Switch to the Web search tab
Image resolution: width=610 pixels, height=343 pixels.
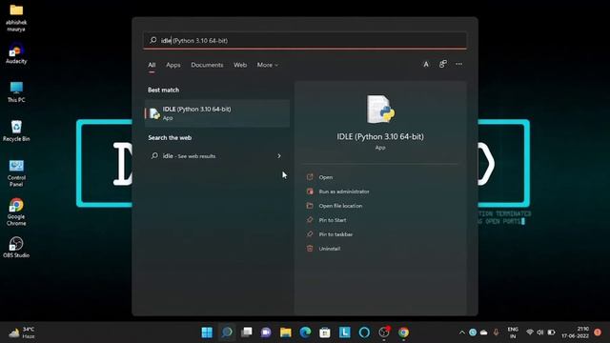click(240, 65)
